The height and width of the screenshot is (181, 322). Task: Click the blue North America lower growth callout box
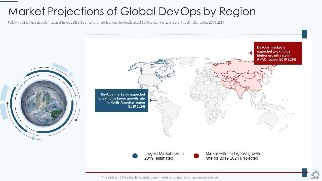(122, 100)
